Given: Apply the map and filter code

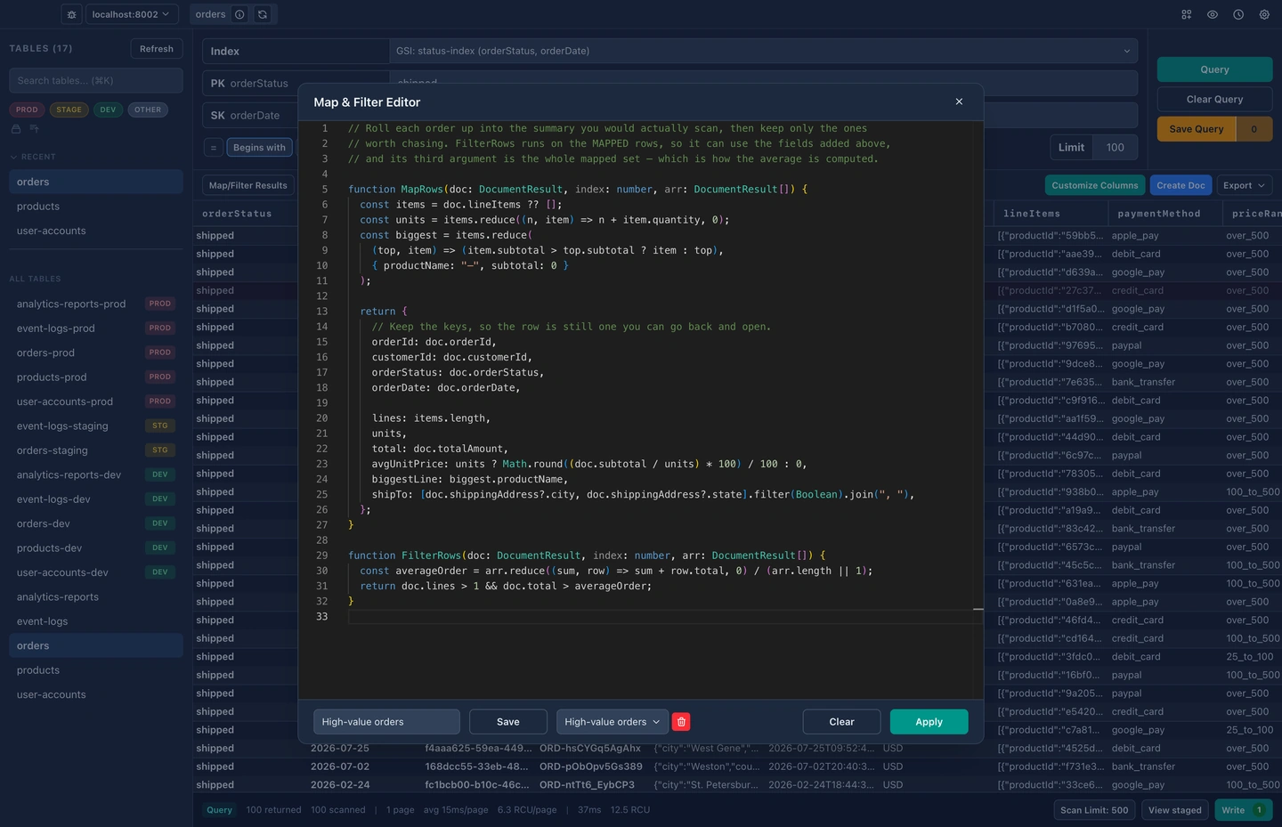Looking at the screenshot, I should click(x=929, y=722).
